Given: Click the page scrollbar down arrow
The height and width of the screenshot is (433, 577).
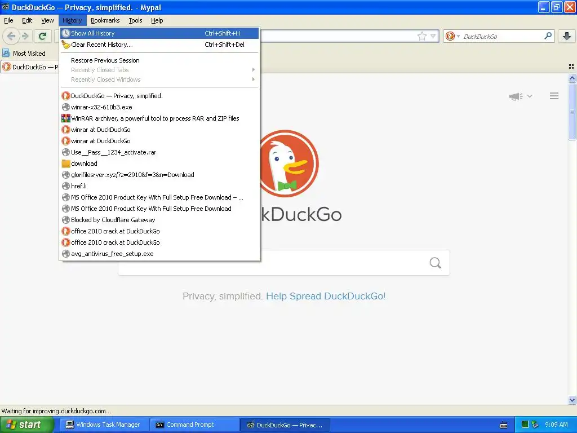Looking at the screenshot, I should tap(572, 400).
